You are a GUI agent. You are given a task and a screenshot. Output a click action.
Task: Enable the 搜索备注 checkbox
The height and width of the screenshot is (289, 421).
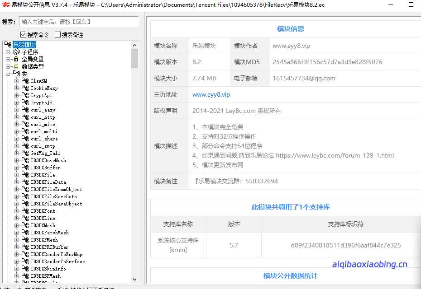pos(57,35)
